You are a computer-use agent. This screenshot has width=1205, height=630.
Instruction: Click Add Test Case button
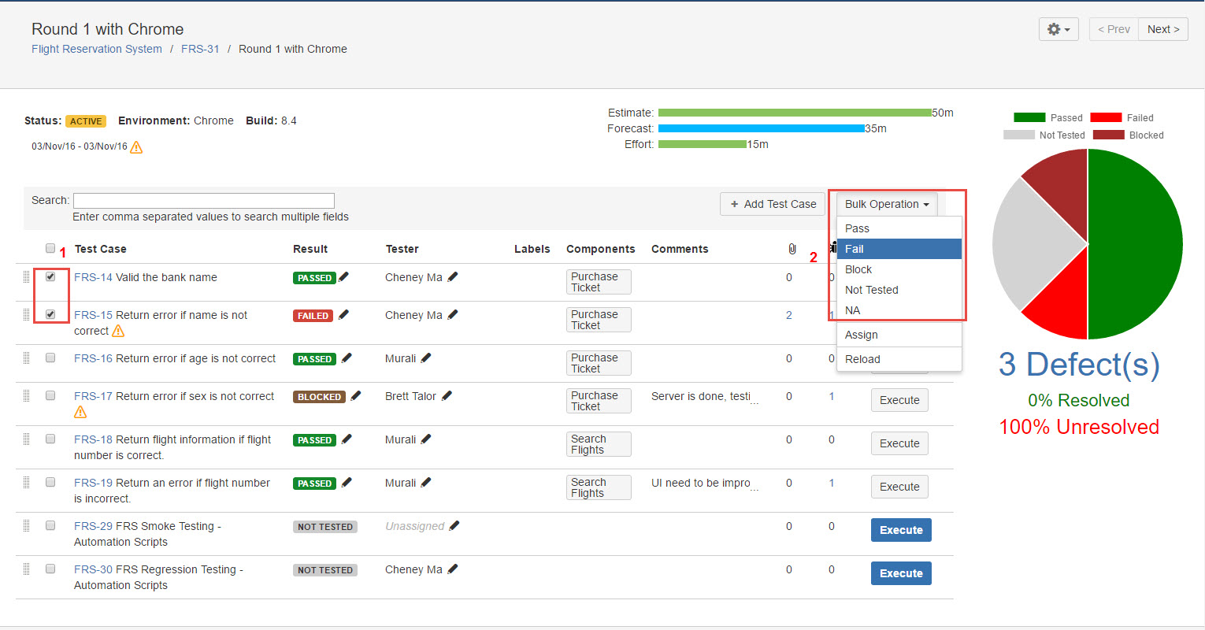[x=773, y=204]
